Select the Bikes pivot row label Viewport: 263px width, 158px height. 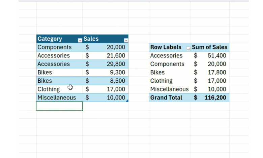[170, 72]
